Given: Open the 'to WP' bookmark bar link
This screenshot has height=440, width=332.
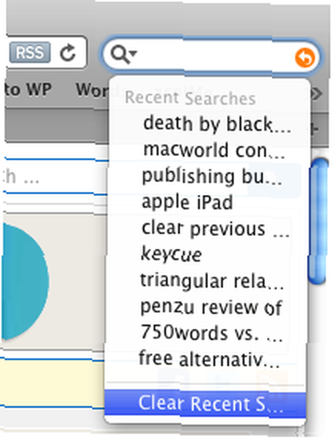Looking at the screenshot, I should (x=27, y=90).
